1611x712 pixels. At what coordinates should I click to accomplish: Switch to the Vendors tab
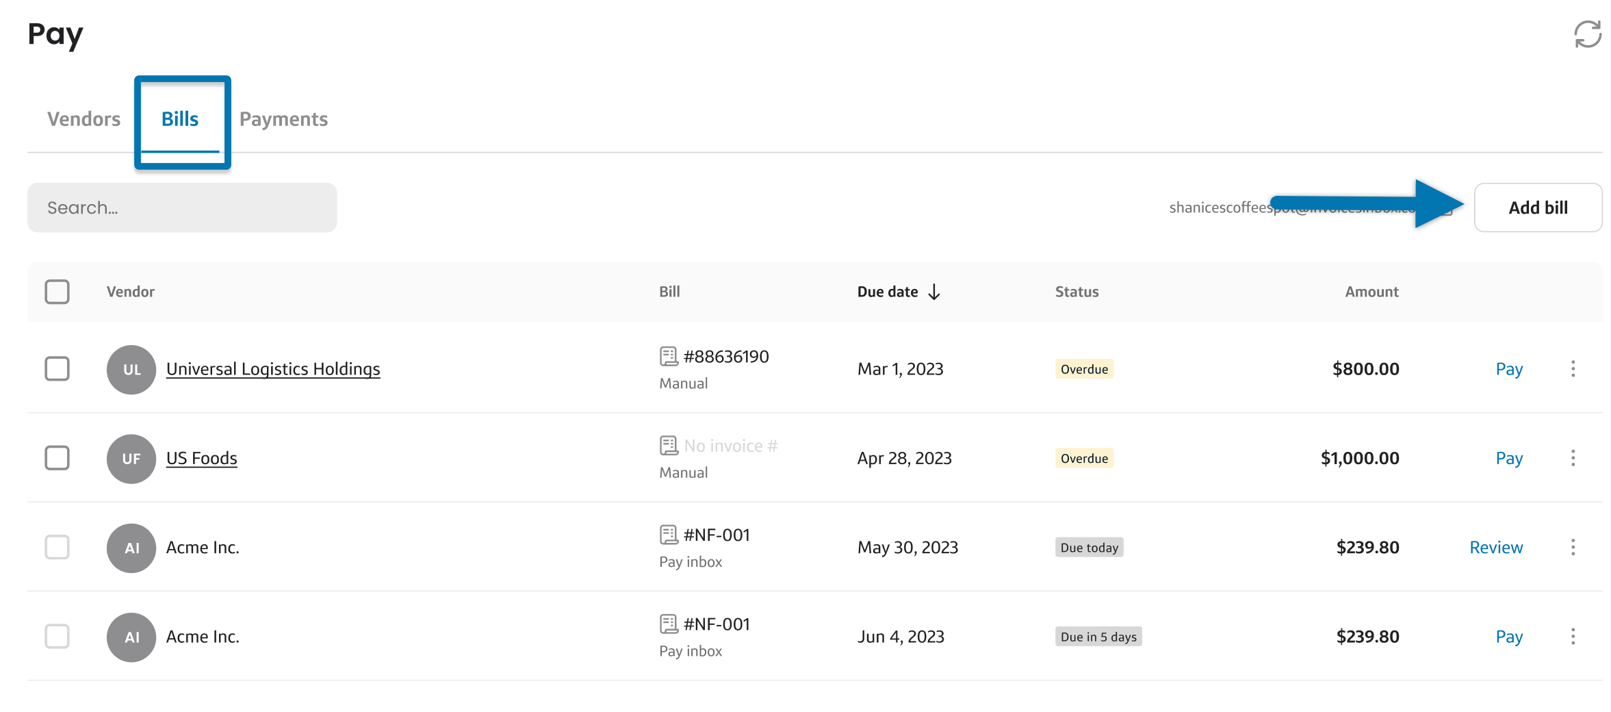click(83, 119)
